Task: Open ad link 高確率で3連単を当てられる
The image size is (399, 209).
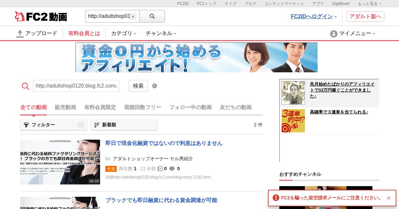Action: [x=339, y=112]
